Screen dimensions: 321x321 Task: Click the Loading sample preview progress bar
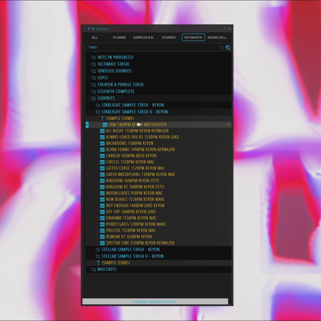(155, 301)
